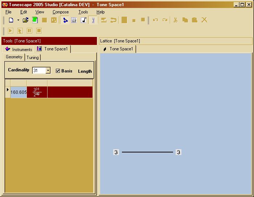Click the music note icon
254x197 pixels.
pyautogui.click(x=84, y=20)
